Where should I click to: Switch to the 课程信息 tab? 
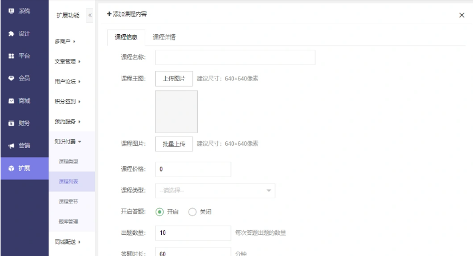[126, 37]
